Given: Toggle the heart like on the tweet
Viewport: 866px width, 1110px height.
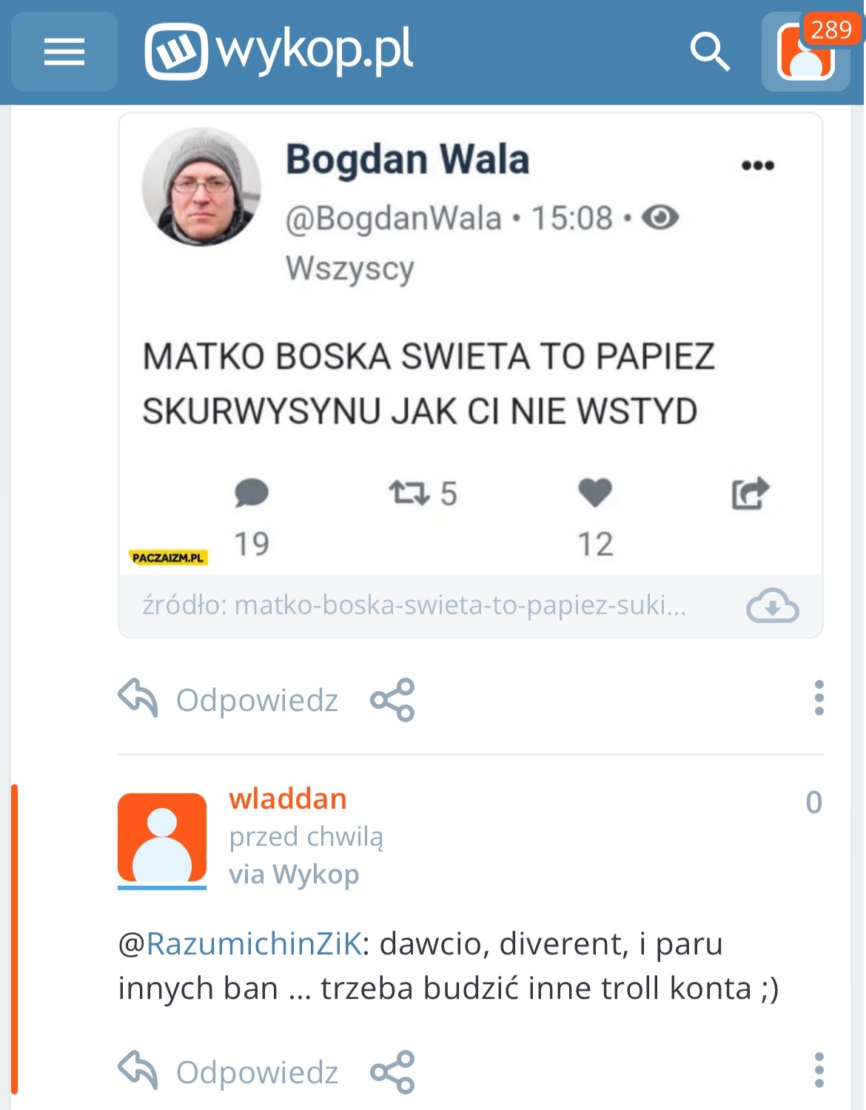Looking at the screenshot, I should point(595,493).
